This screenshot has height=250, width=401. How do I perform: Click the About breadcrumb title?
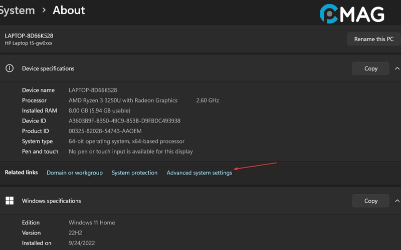69,10
